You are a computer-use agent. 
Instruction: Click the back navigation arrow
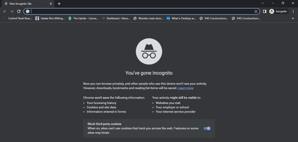click(x=5, y=11)
